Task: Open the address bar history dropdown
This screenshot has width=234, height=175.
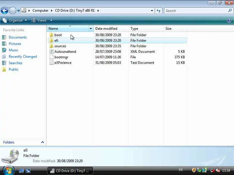Action: pyautogui.click(x=152, y=10)
